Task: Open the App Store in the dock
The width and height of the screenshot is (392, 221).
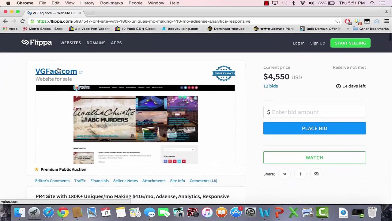Action: pyautogui.click(x=236, y=212)
